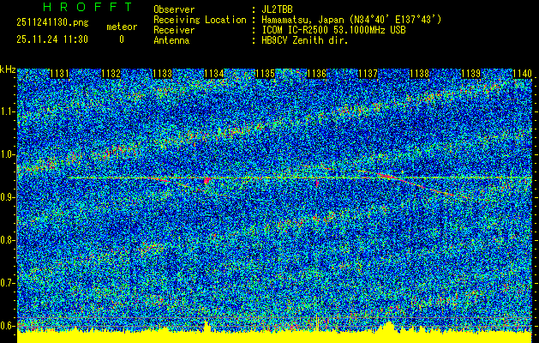539x343 pixels.
Task: Click the 0.6 kHz frequency label
Action: 8,325
